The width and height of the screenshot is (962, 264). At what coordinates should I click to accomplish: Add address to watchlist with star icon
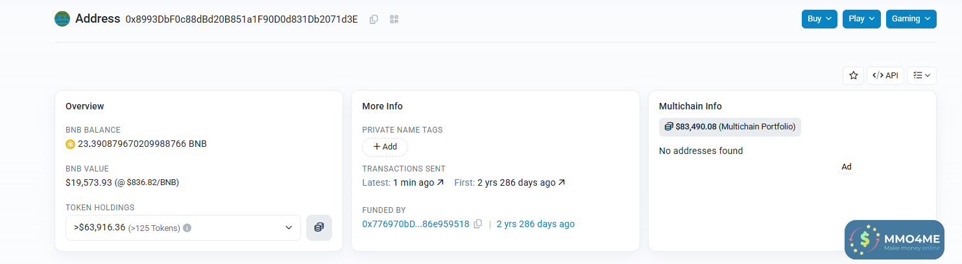(x=853, y=76)
